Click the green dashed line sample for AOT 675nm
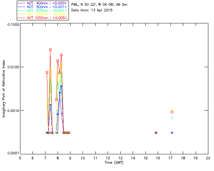The image size is (214, 171). point(21,10)
